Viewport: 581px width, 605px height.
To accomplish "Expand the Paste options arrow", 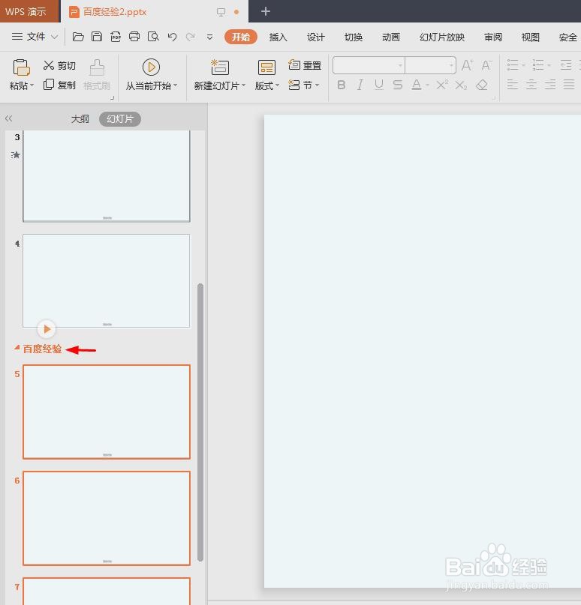I will [32, 85].
